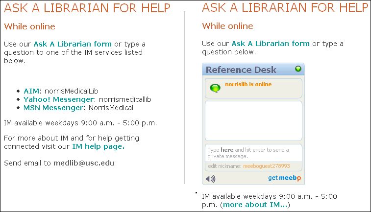Open the get meebo logo link

284,178
